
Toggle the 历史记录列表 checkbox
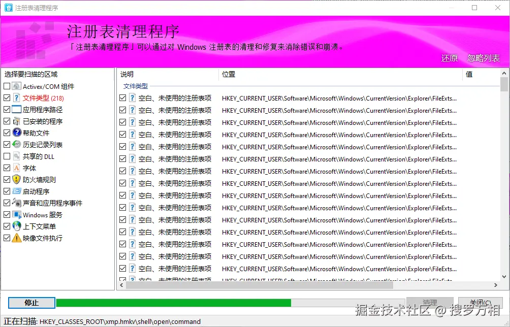pyautogui.click(x=7, y=145)
